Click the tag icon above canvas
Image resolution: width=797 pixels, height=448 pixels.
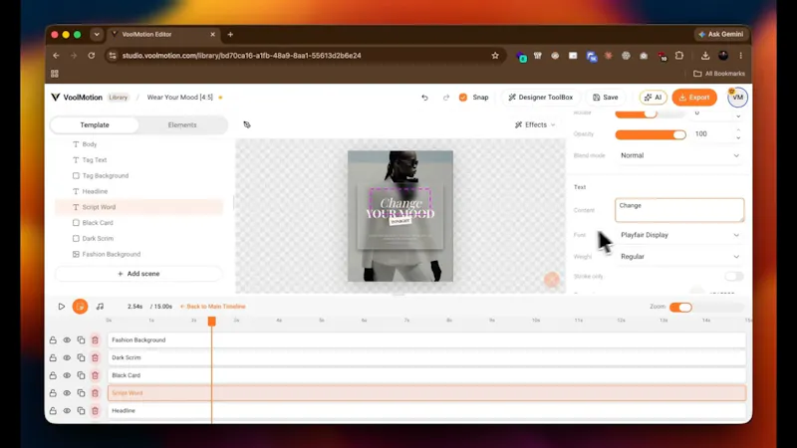click(247, 125)
